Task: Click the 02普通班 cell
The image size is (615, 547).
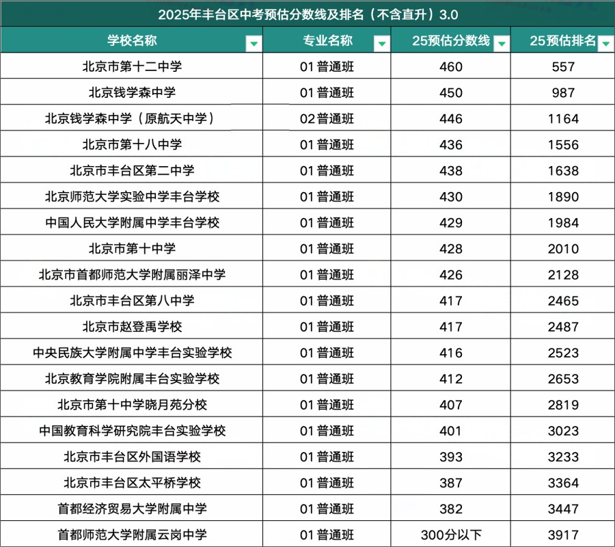Action: pos(328,118)
